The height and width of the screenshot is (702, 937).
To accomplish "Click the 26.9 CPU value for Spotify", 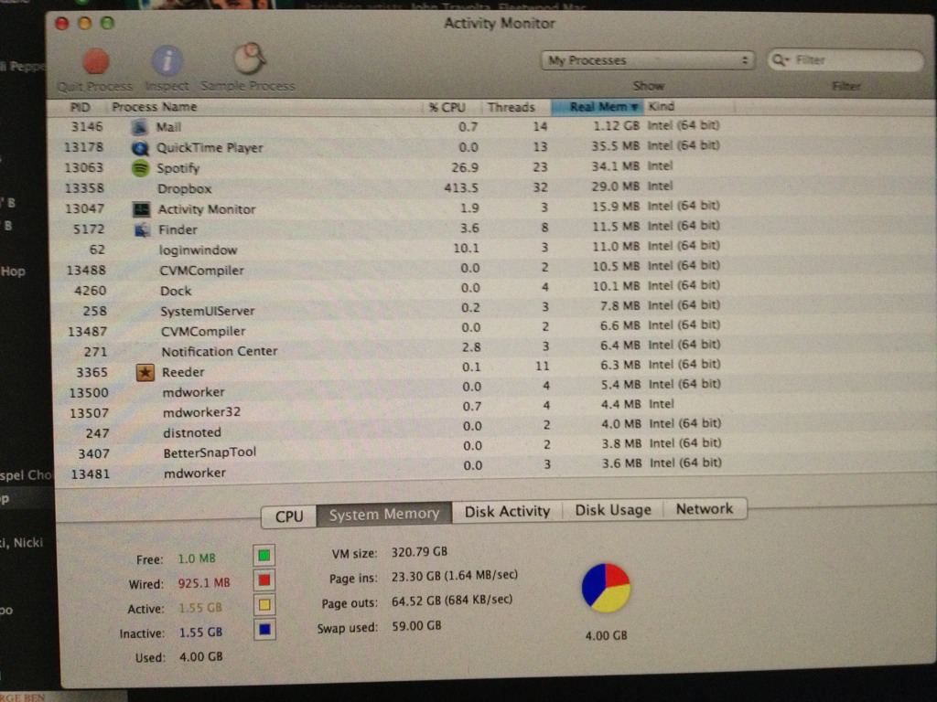I will tap(464, 168).
